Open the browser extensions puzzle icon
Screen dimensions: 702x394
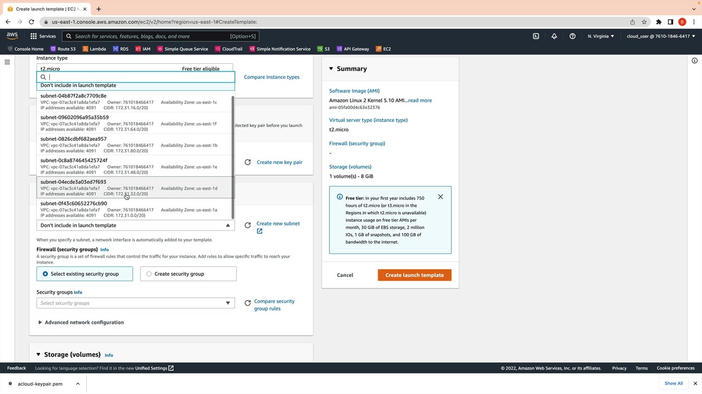pos(659,22)
